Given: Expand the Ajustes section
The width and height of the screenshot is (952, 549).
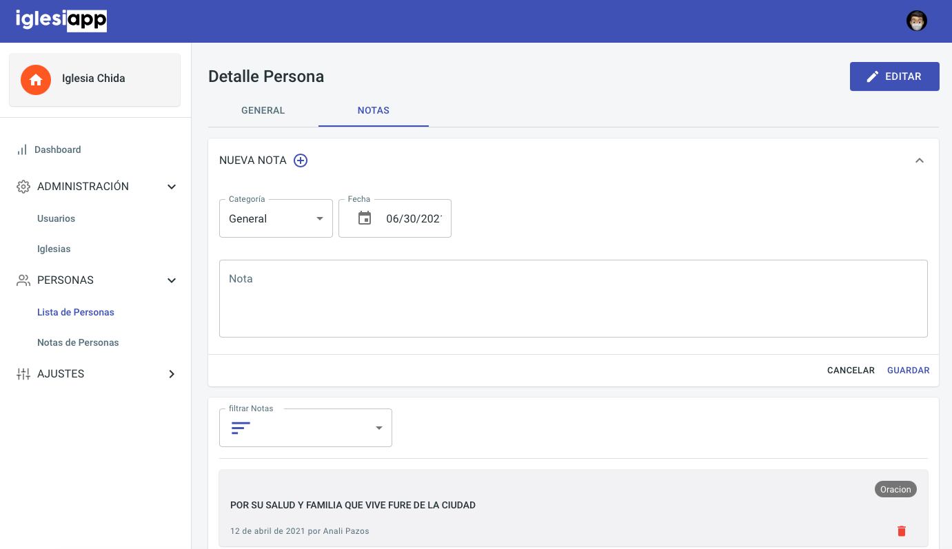Looking at the screenshot, I should (x=172, y=374).
